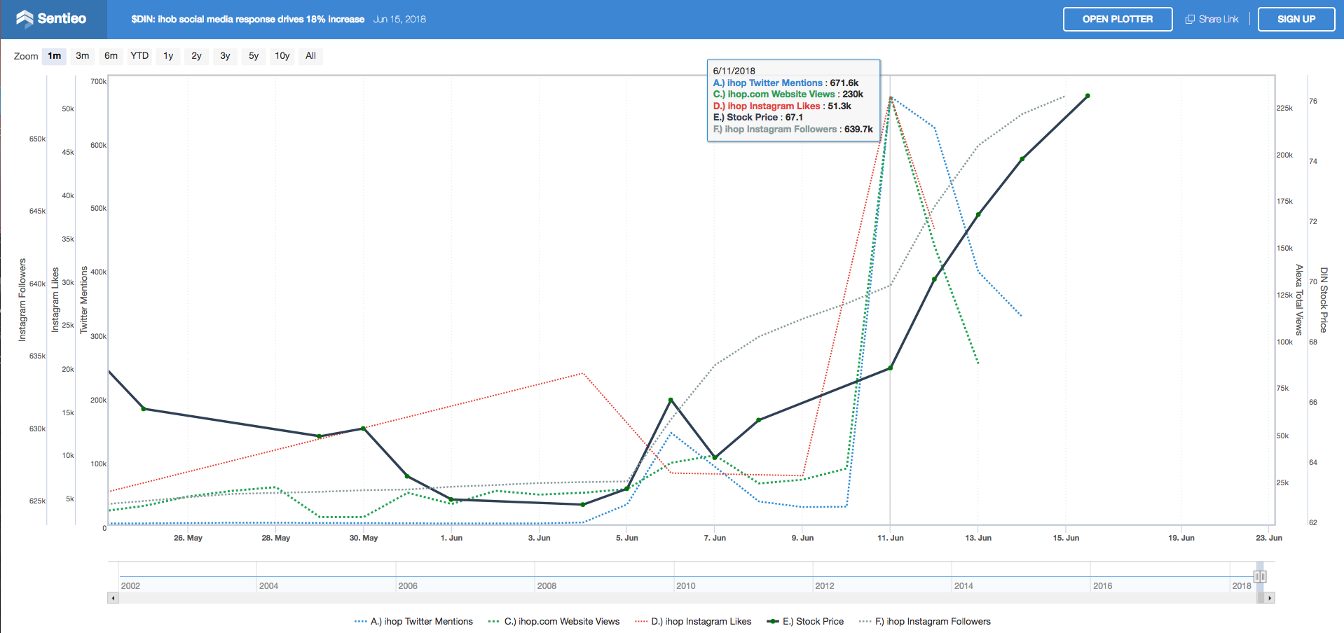The width and height of the screenshot is (1344, 633).
Task: Click the stock price point on 6. Jun peak
Action: pyautogui.click(x=671, y=400)
